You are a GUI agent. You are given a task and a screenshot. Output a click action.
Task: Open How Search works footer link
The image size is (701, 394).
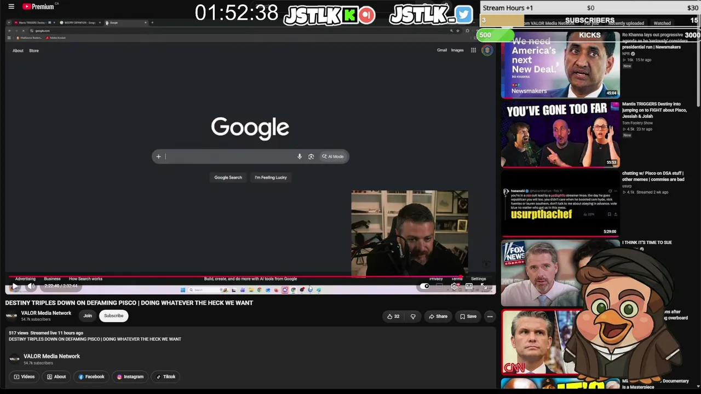pos(85,279)
